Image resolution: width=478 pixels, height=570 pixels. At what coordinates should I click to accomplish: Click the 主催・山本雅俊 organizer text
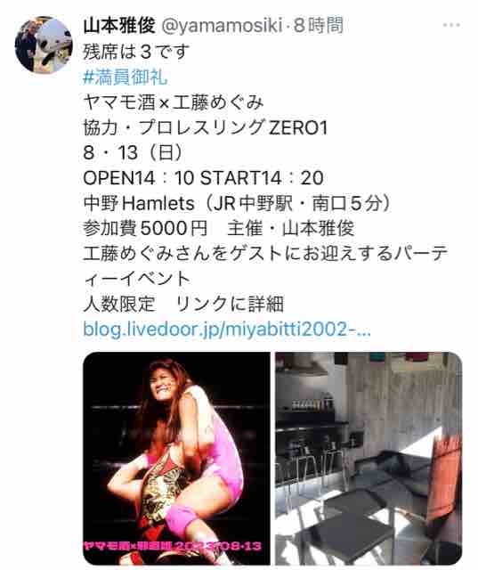[x=291, y=228]
